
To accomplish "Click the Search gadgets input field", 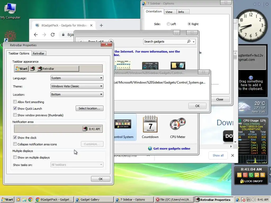I will [165, 41].
